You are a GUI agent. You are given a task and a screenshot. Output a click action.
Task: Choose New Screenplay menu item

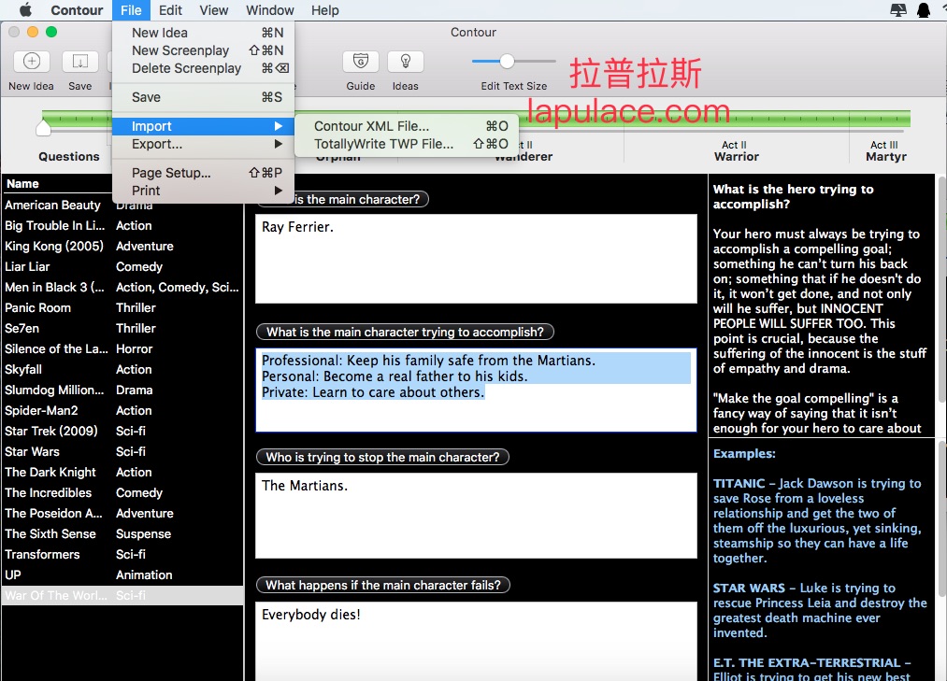pyautogui.click(x=204, y=50)
